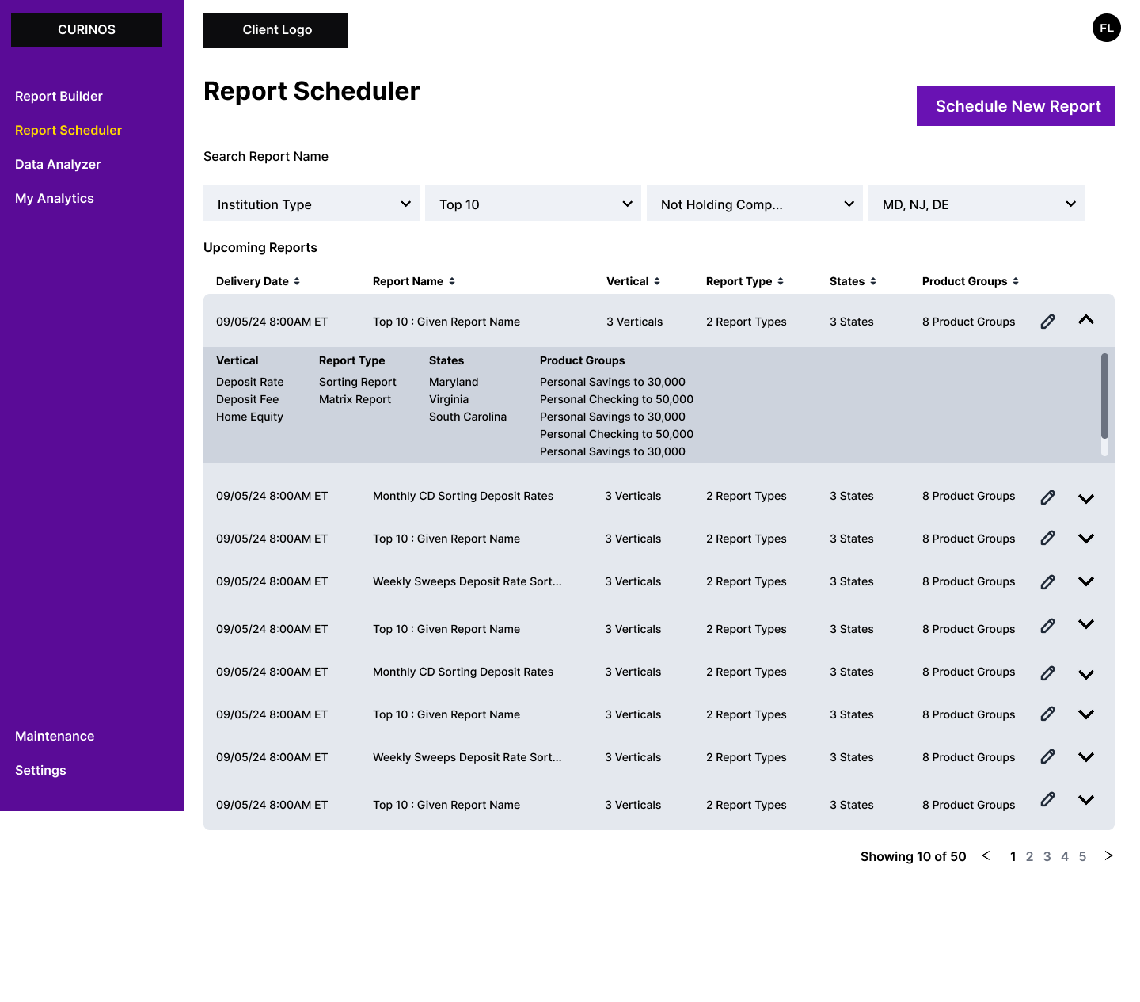
Task: Open Report Builder in the sidebar
Action: (x=59, y=96)
